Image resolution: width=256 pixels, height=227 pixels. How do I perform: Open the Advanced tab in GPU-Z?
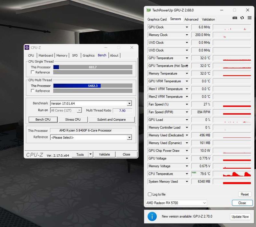(191, 19)
